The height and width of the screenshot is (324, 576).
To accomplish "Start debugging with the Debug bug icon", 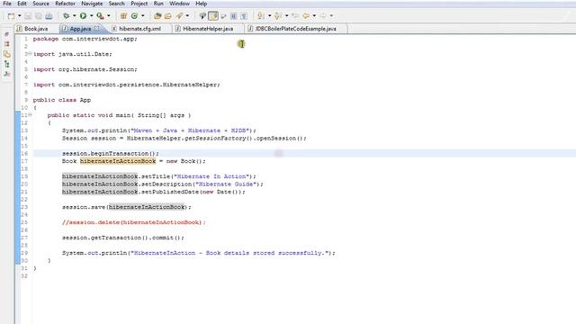I will 66,16.
